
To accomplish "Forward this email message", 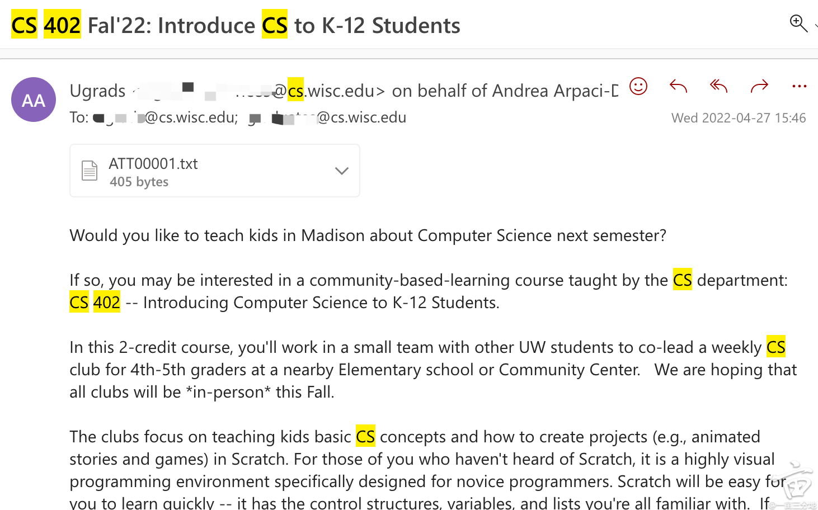I will tap(759, 86).
